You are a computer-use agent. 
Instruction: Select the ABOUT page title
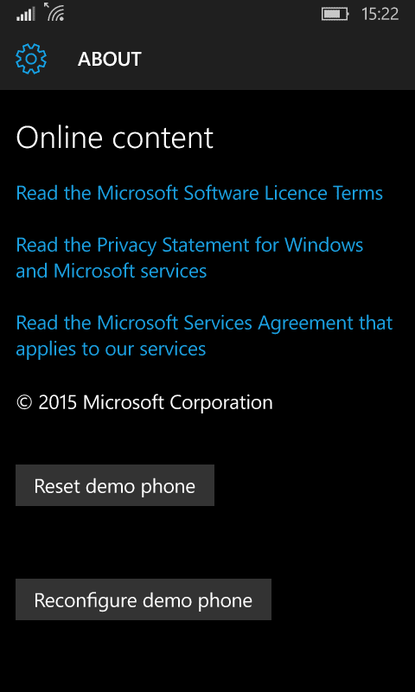pyautogui.click(x=110, y=59)
